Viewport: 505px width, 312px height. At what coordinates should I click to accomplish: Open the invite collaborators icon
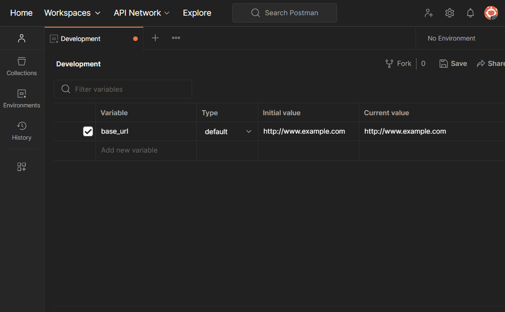[429, 13]
